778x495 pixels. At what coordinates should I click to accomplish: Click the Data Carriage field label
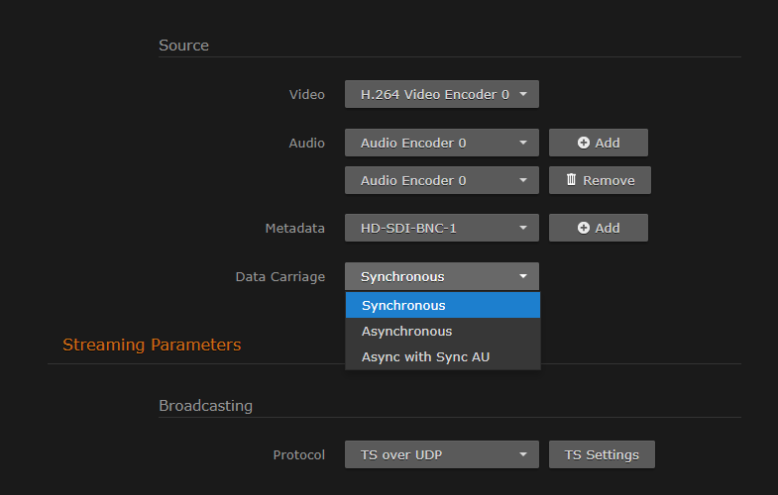coord(279,277)
